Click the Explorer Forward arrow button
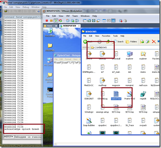 [x=99, y=42]
